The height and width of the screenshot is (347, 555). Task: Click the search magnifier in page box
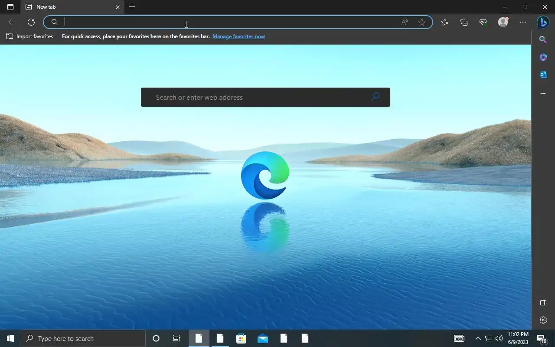pos(375,97)
